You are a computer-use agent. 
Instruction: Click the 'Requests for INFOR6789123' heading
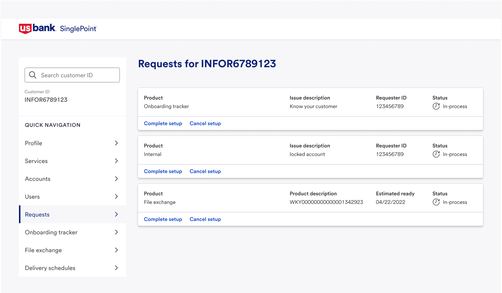[x=207, y=64]
